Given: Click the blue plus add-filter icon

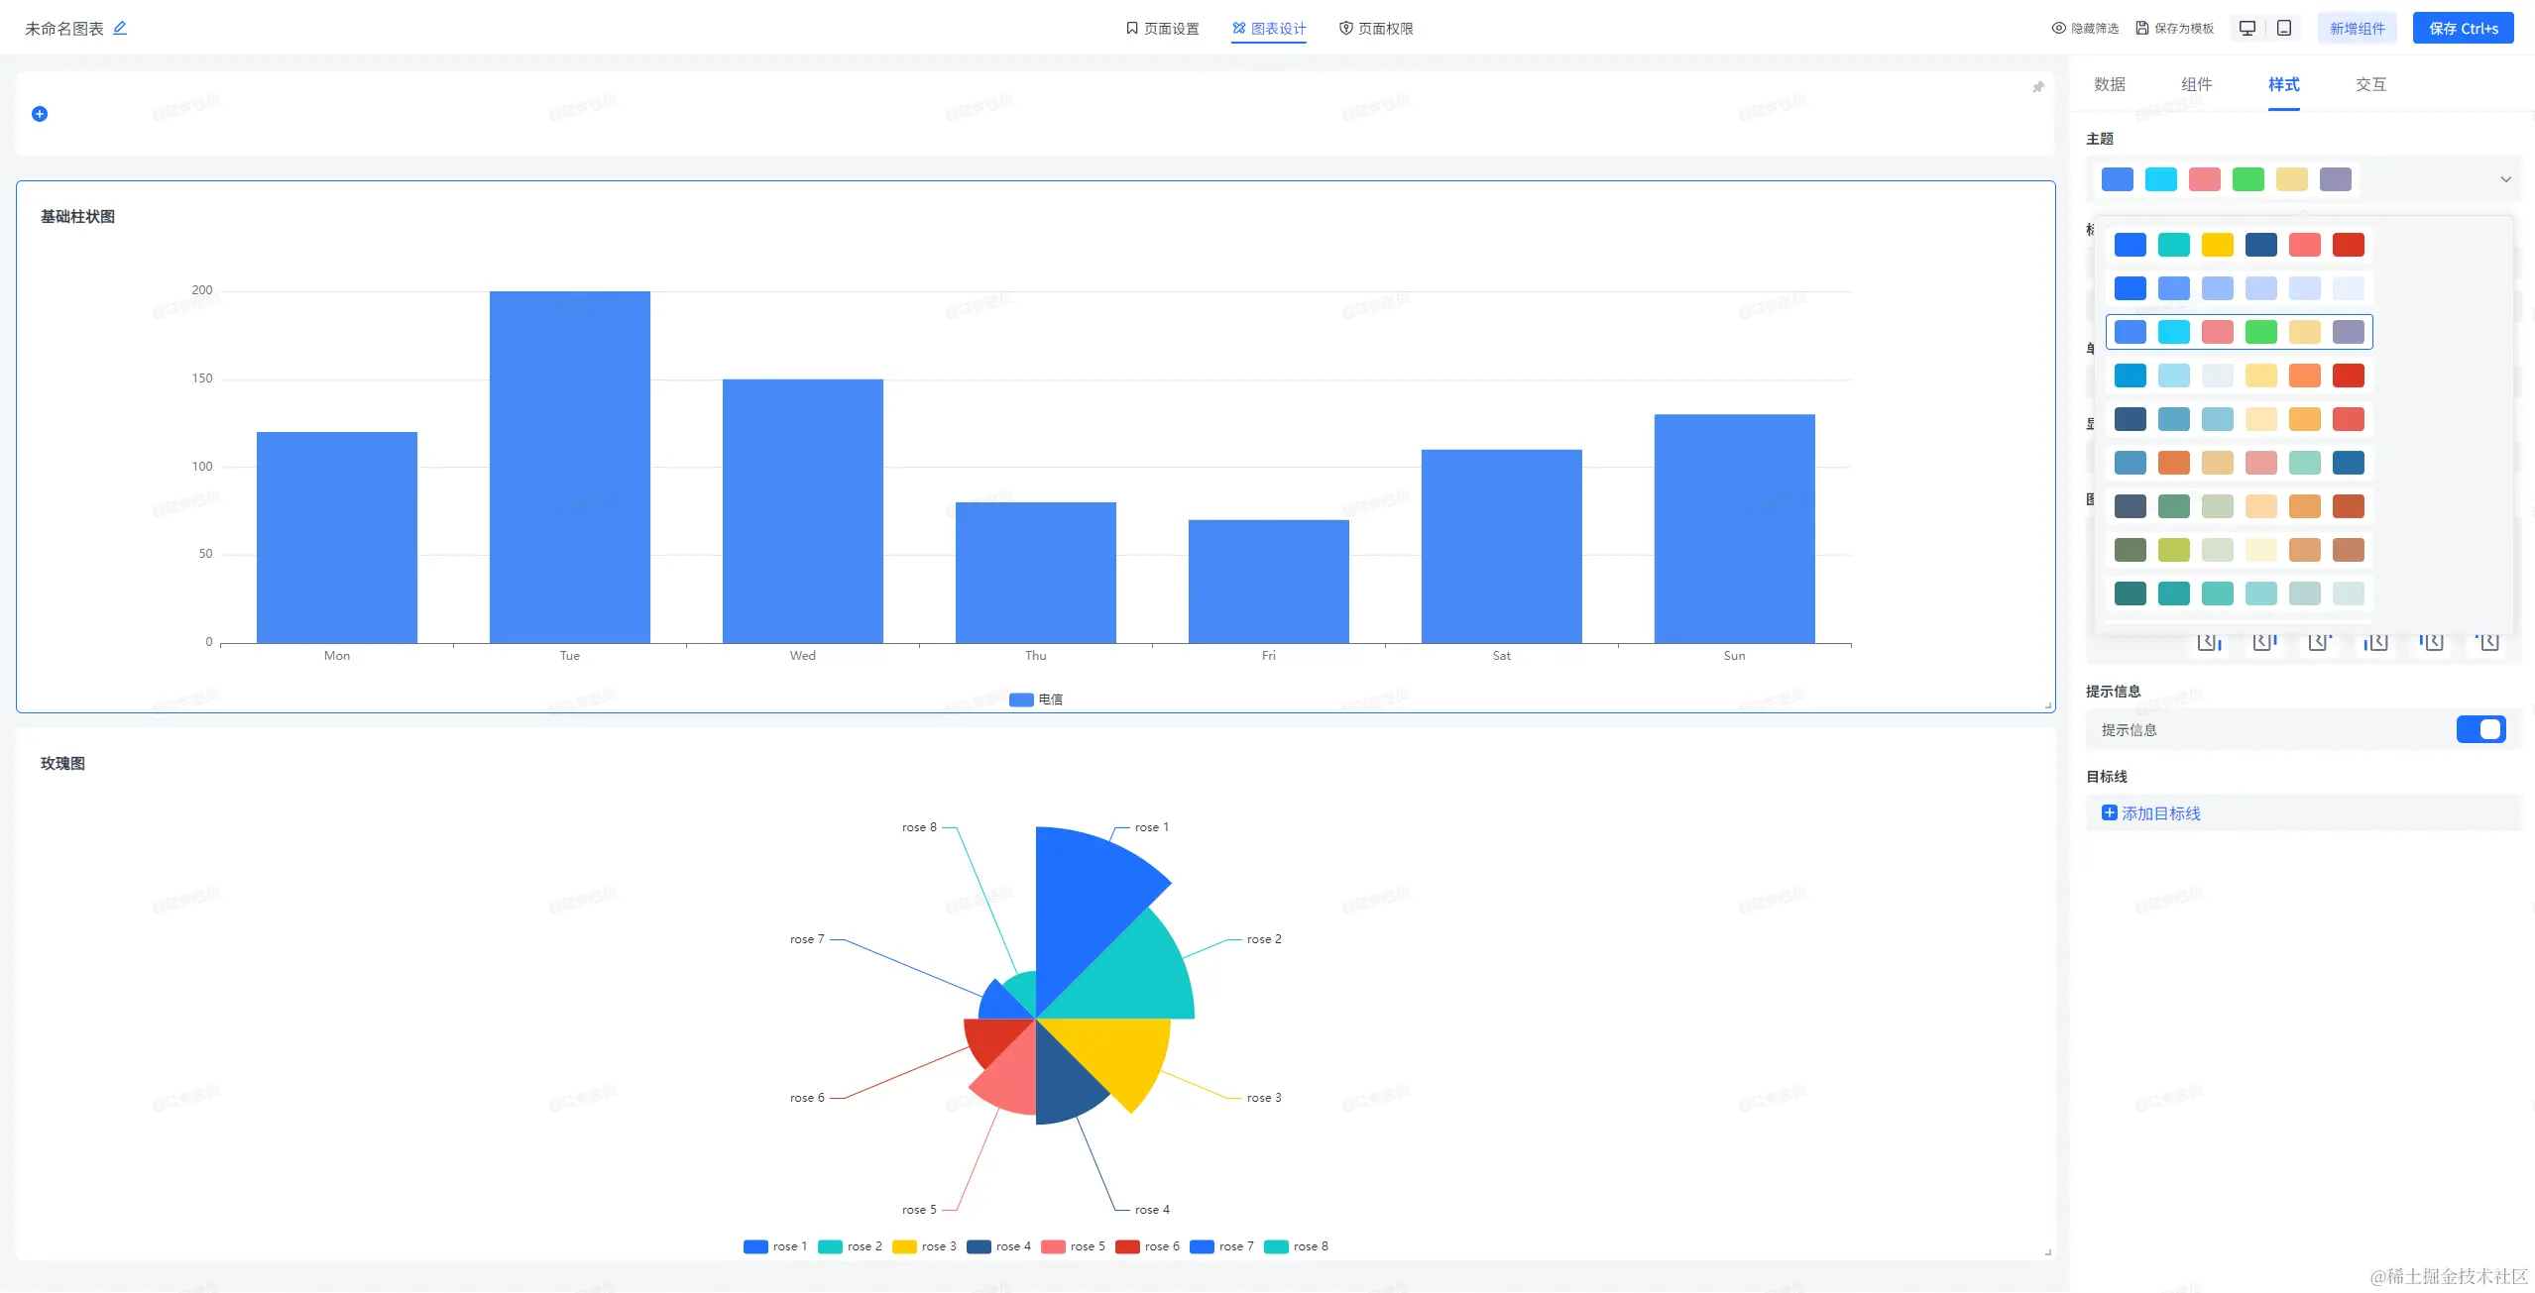Looking at the screenshot, I should pos(40,114).
